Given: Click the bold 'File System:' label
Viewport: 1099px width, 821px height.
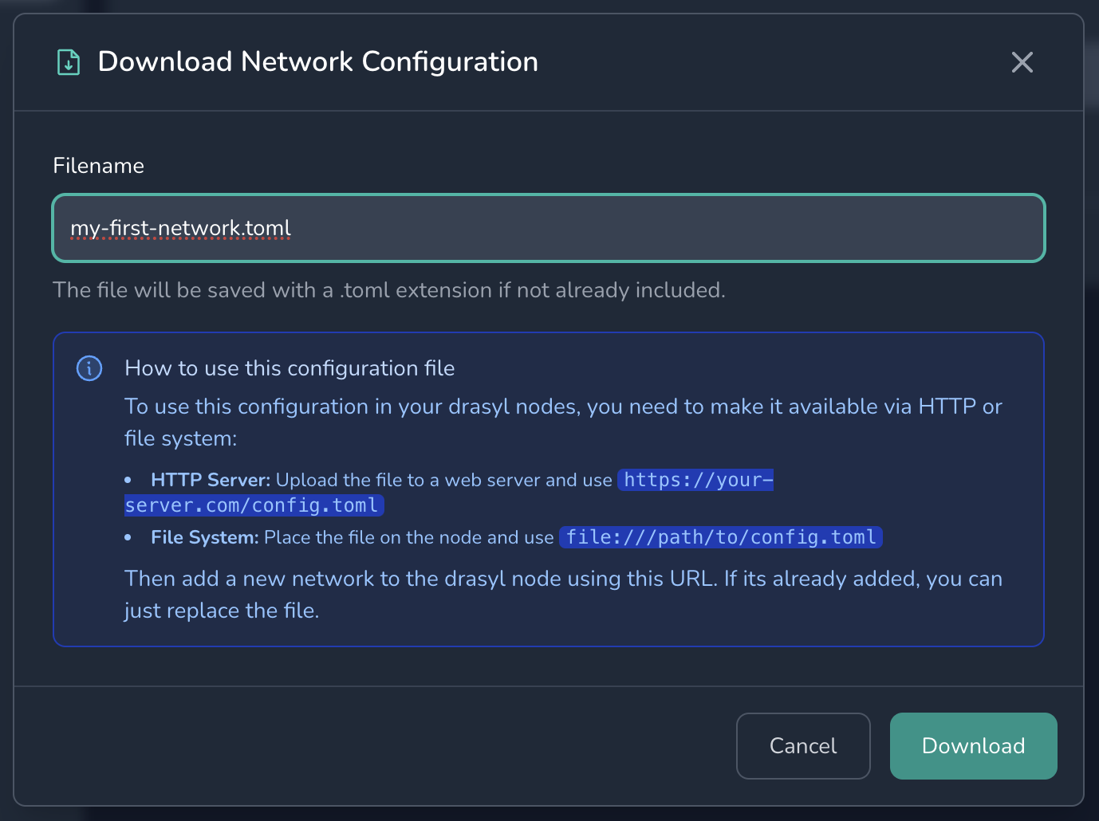Looking at the screenshot, I should coord(204,537).
